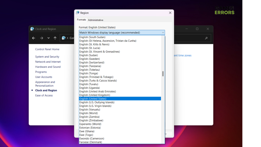Open the recent locations chevron
The height and width of the screenshot is (147, 261).
click(x=48, y=38)
